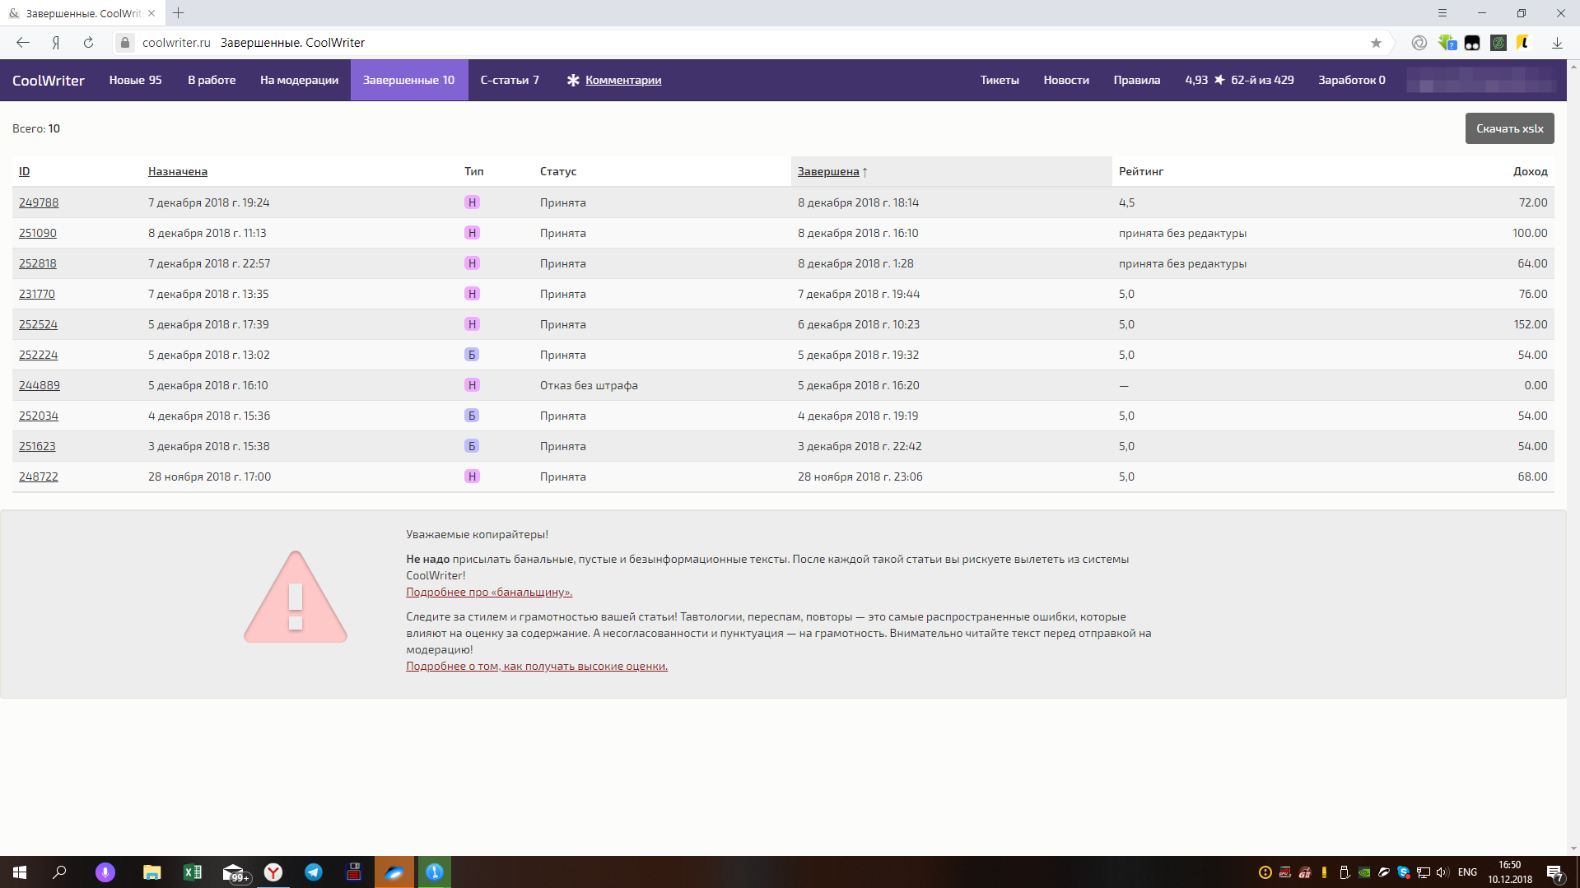Sort table by Завершена column
Viewport: 1580px width, 888px height.
coord(827,171)
